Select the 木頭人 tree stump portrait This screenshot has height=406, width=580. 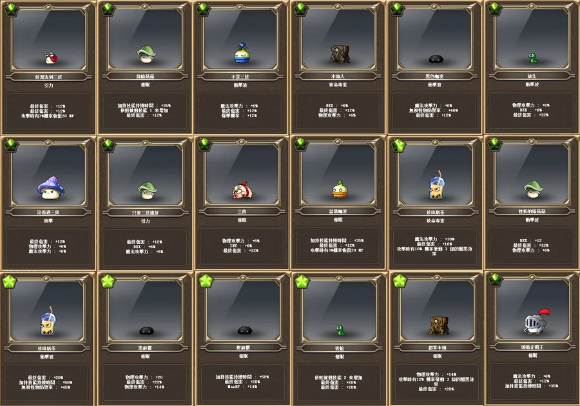pyautogui.click(x=338, y=39)
